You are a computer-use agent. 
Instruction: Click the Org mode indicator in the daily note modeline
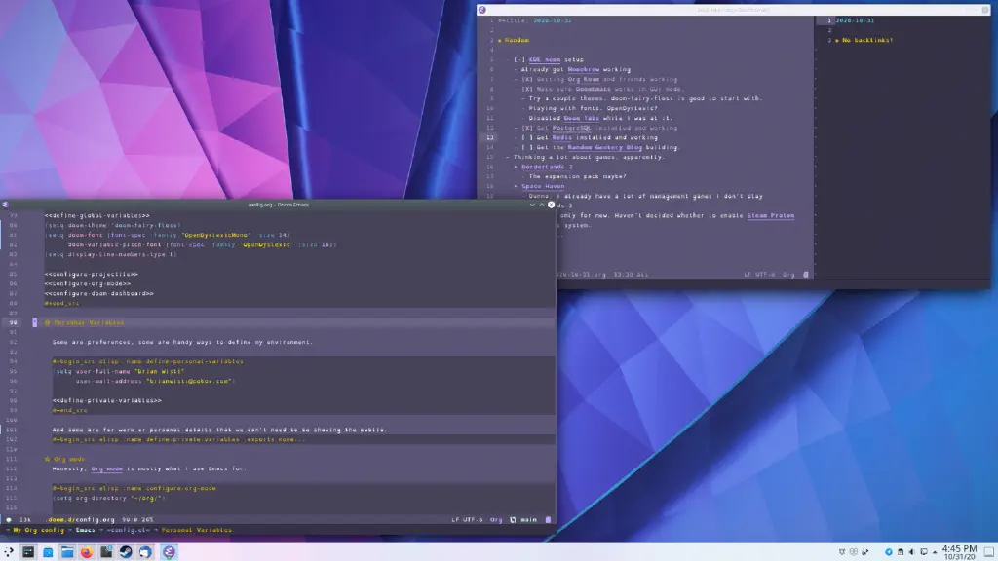pyautogui.click(x=788, y=274)
